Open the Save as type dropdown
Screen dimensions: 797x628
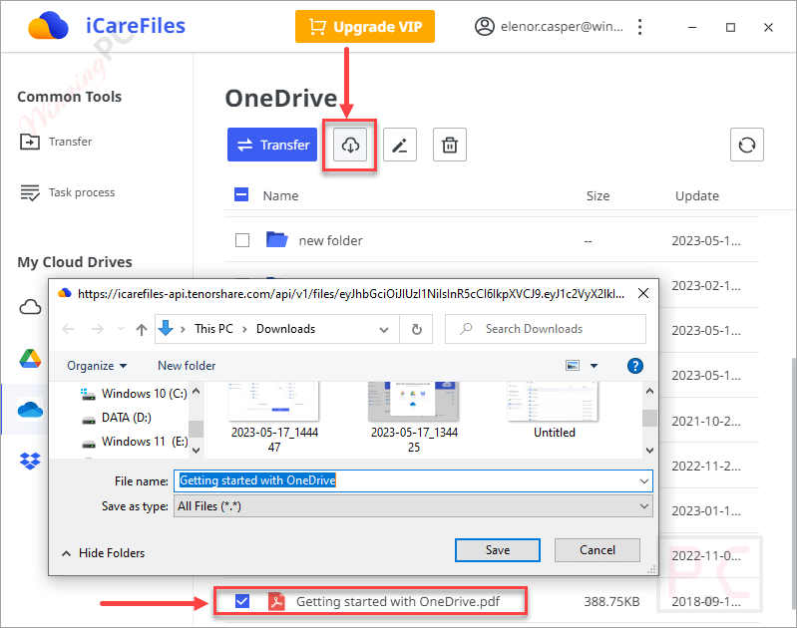[413, 506]
